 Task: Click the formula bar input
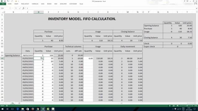tap(111, 8)
